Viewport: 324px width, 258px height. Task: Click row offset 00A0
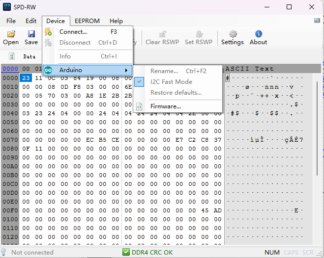[10, 166]
